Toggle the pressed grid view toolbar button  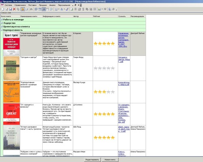point(44,9)
